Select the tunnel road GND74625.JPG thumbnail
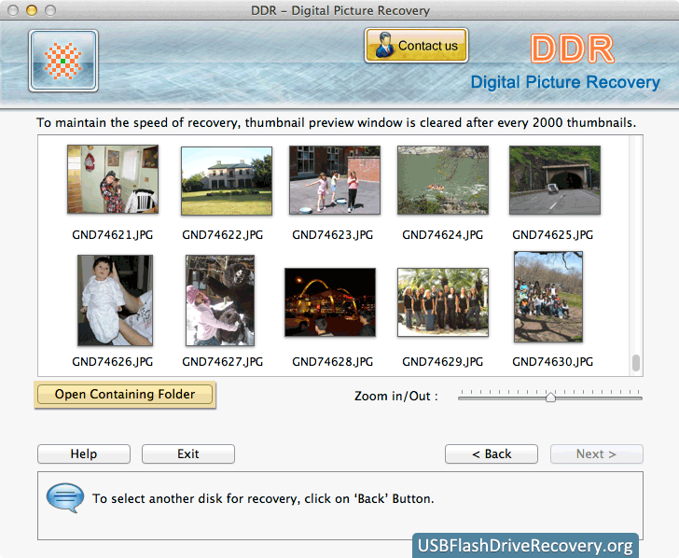The image size is (679, 558). [x=555, y=180]
